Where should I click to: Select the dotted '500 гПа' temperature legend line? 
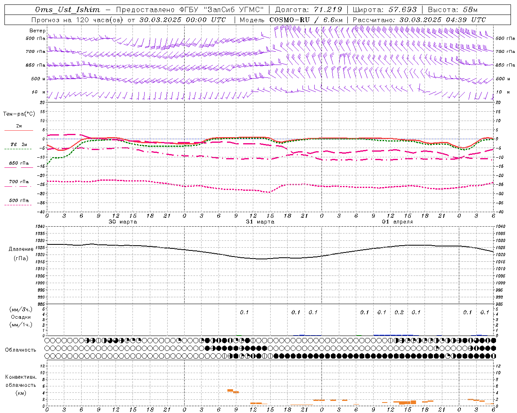(x=18, y=205)
